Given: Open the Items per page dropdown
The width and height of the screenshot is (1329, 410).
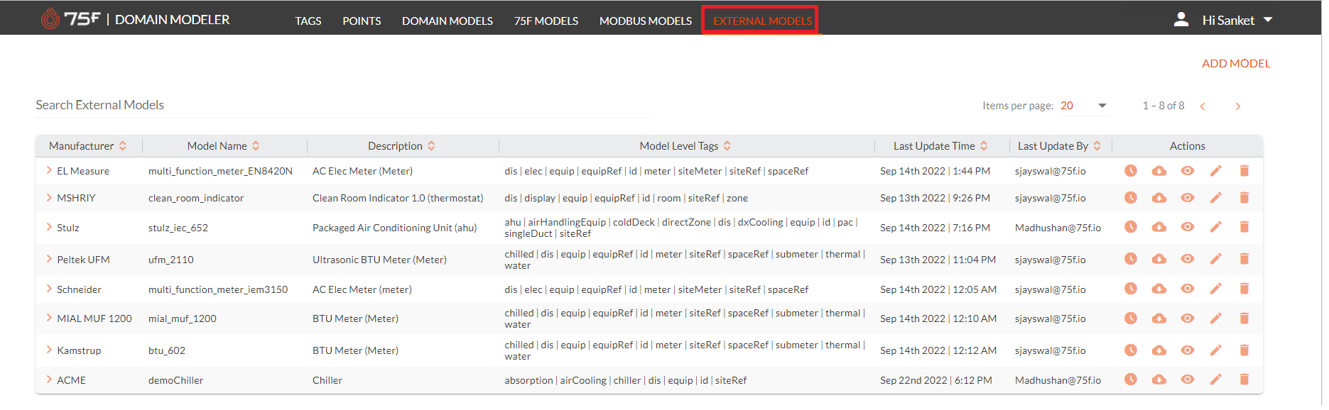Looking at the screenshot, I should (x=1084, y=106).
